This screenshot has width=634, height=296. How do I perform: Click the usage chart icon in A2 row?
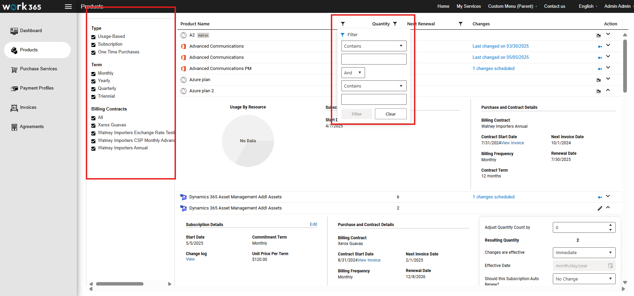pos(598,35)
